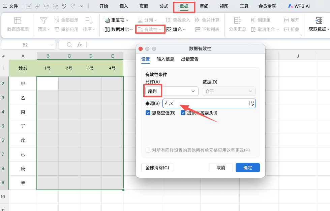Select the 数据 ribbon tab
The height and width of the screenshot is (211, 330).
pyautogui.click(x=184, y=6)
